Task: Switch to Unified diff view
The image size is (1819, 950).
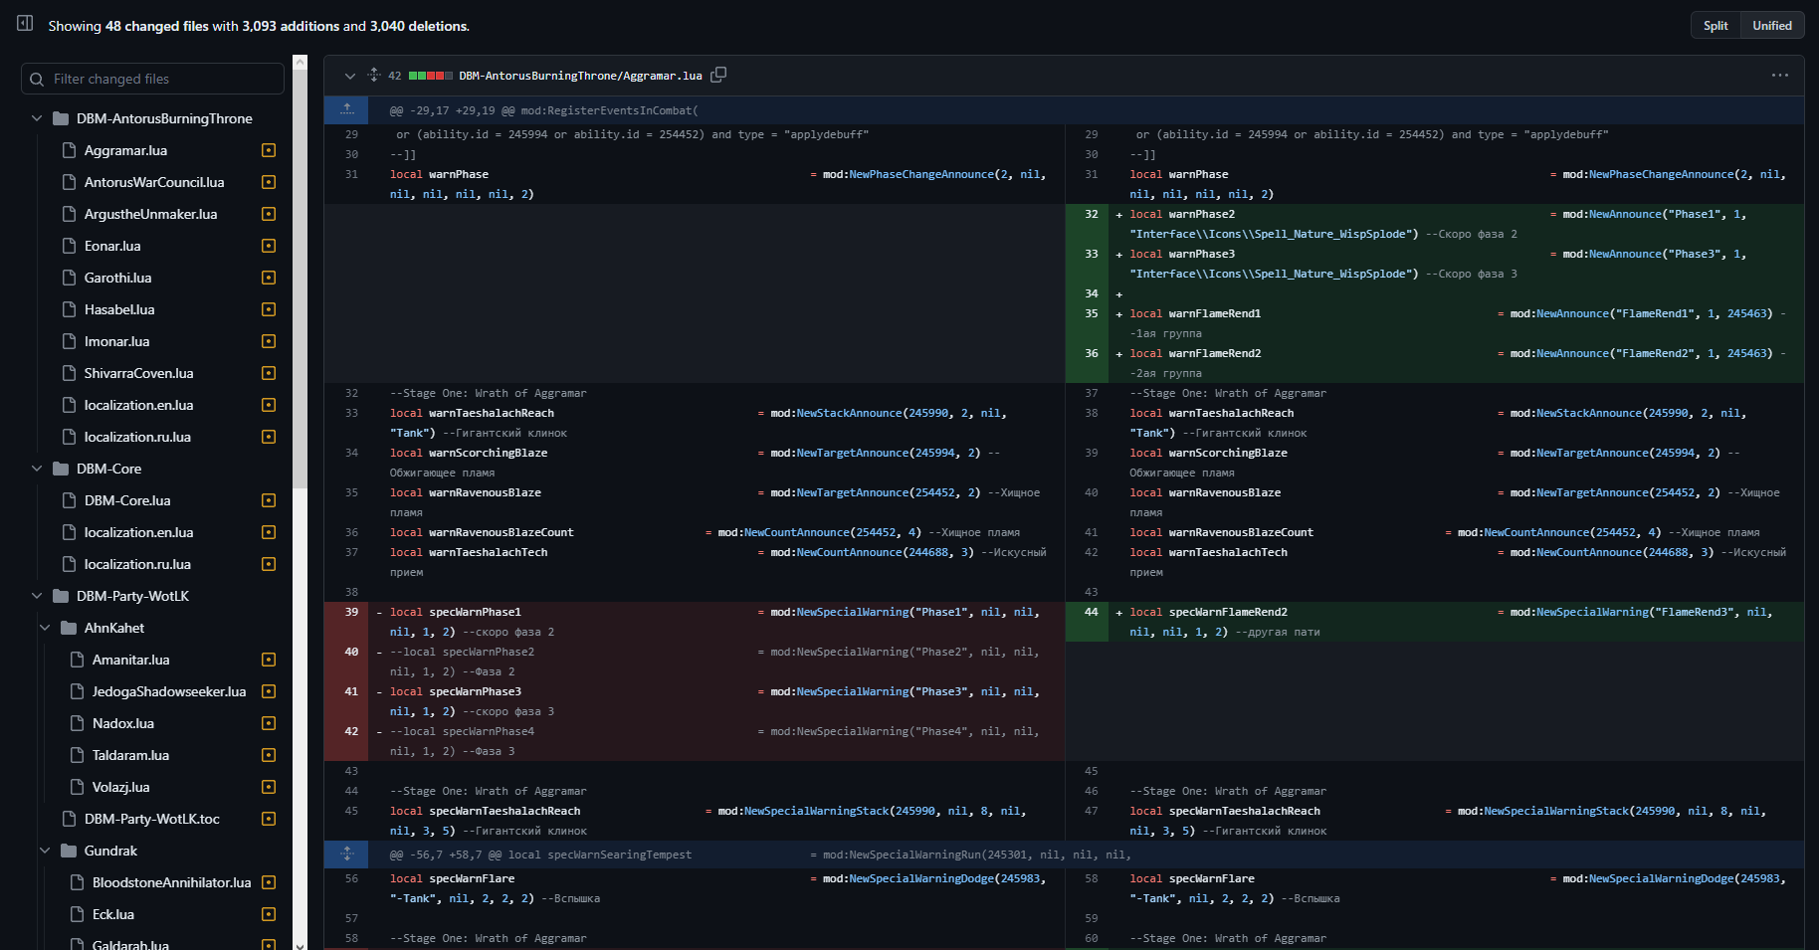Action: click(1771, 26)
